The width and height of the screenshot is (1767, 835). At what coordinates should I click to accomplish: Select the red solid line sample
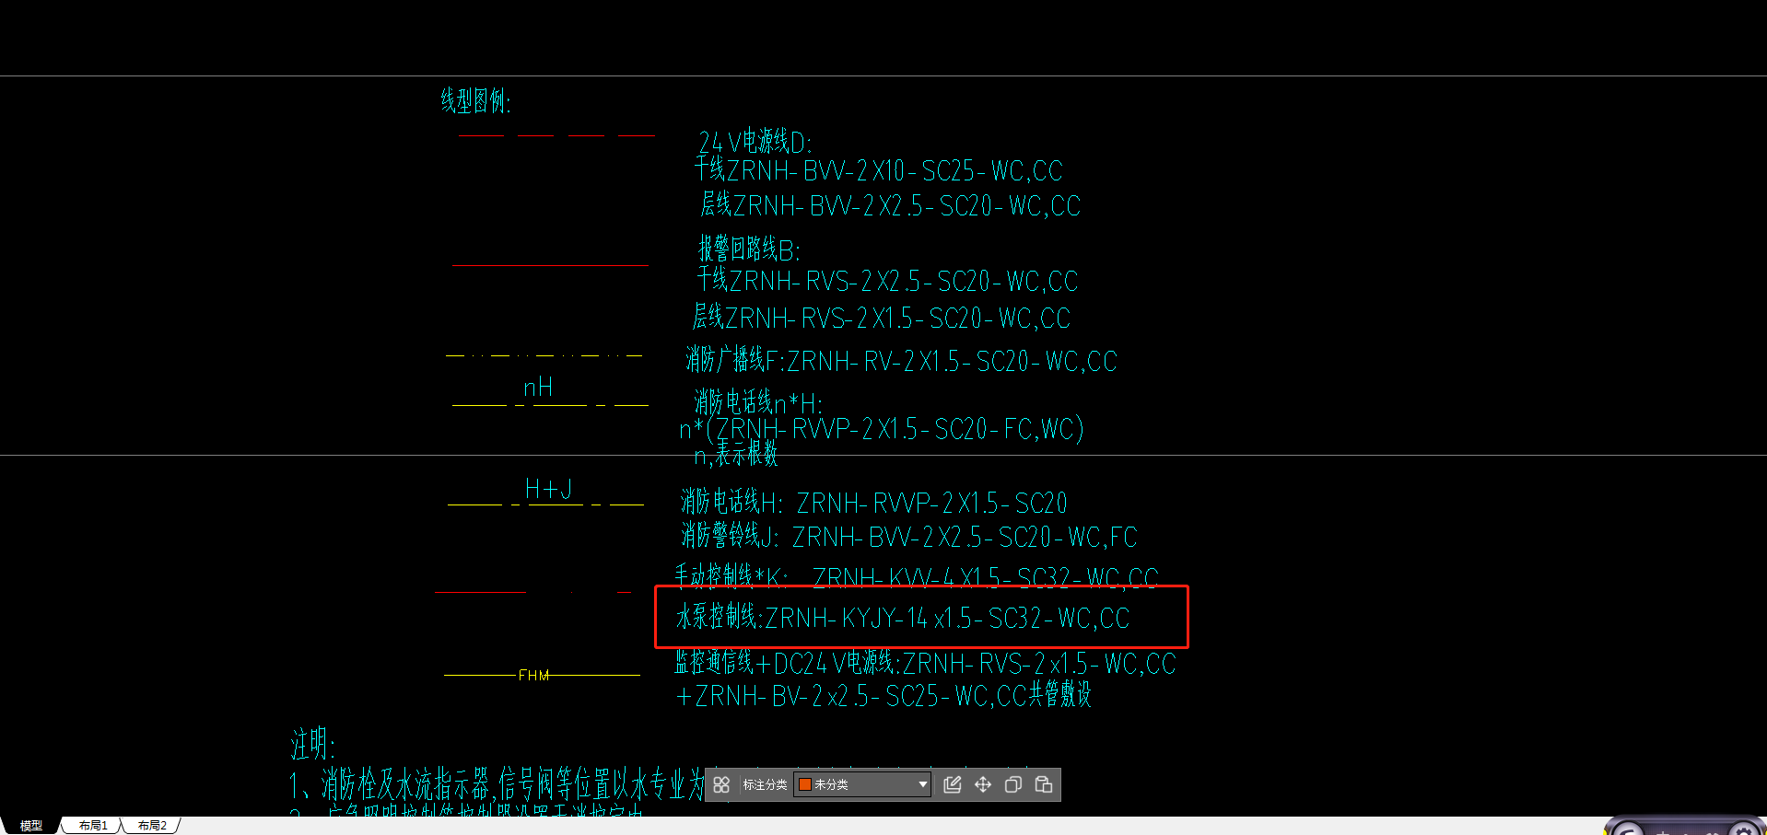550,265
